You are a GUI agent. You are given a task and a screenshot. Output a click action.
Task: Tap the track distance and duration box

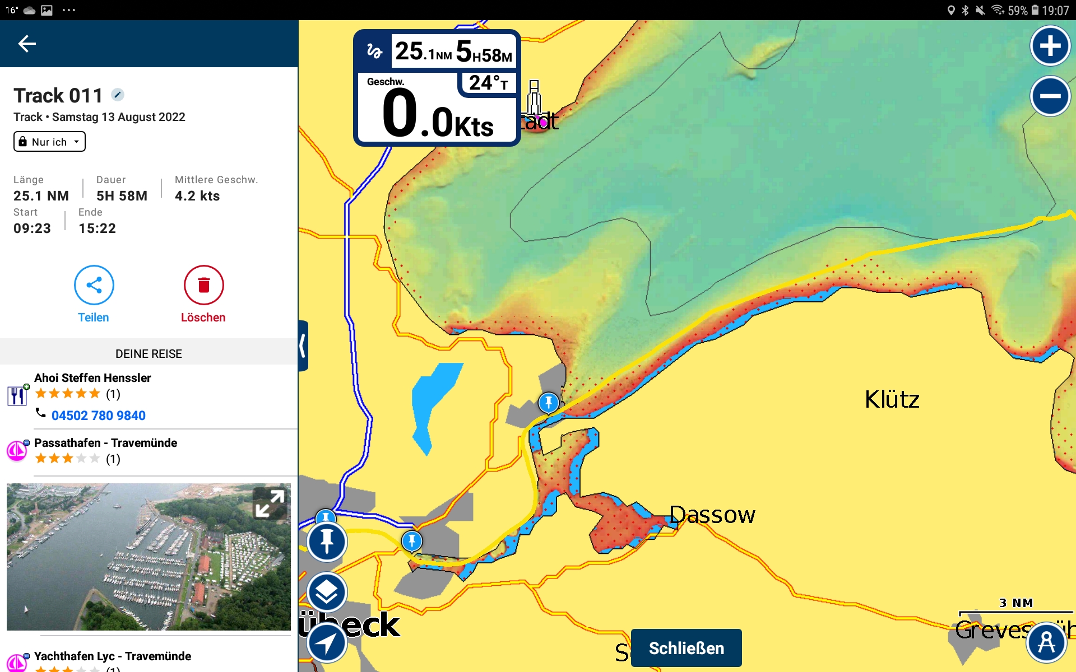coord(453,52)
